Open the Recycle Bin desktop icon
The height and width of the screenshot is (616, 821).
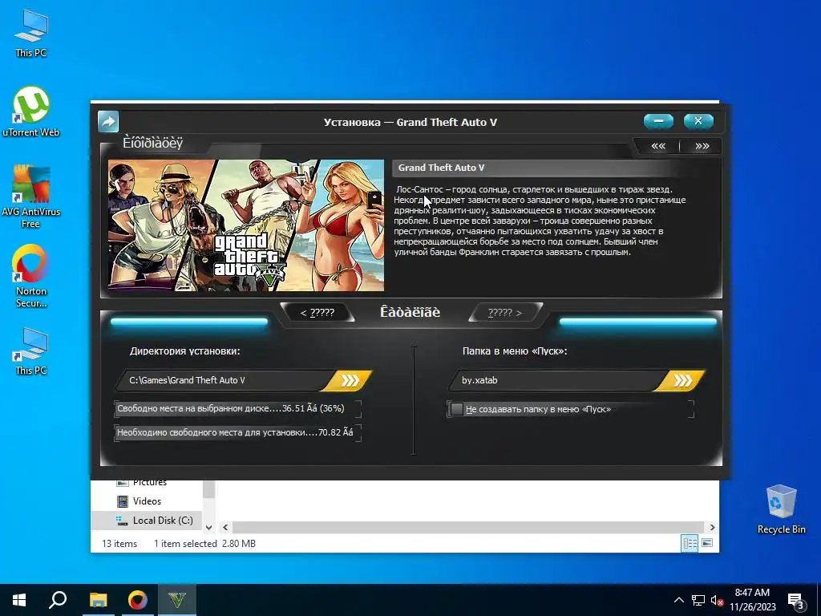click(781, 509)
